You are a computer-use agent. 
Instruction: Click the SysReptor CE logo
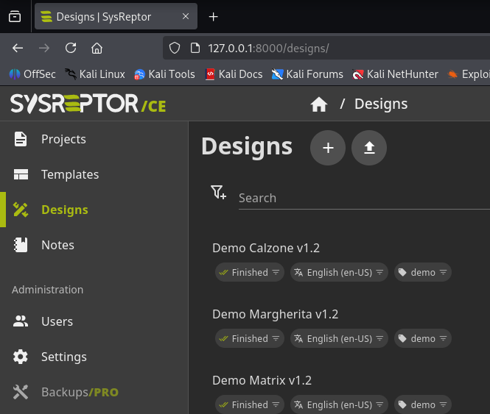coord(88,104)
